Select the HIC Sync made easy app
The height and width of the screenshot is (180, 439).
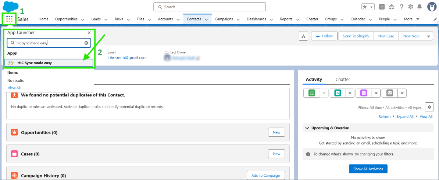pos(49,63)
